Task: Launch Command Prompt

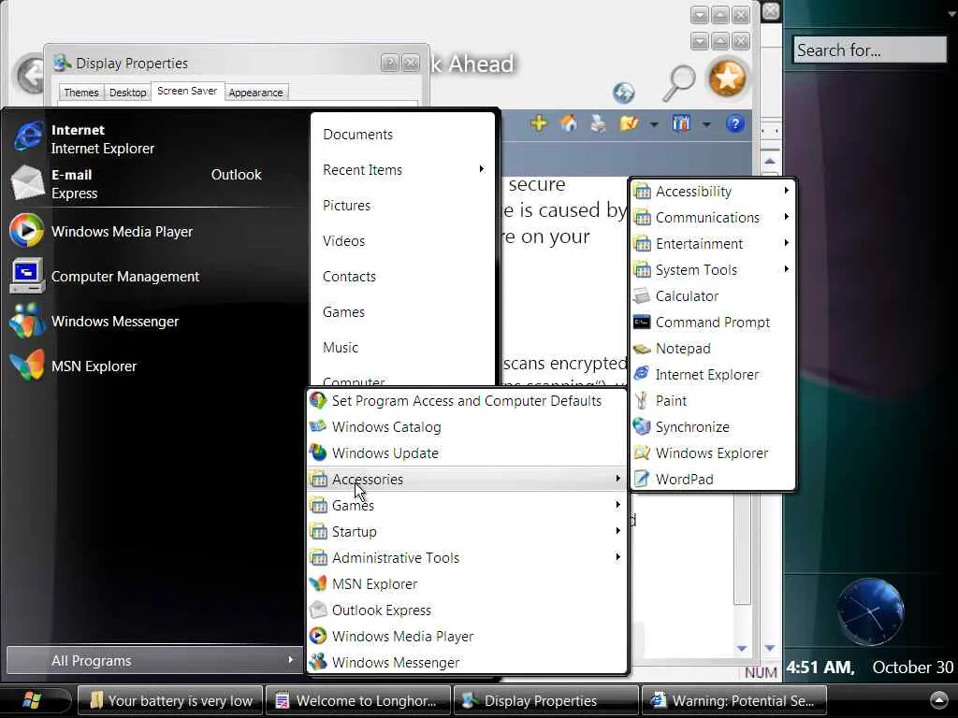Action: [712, 323]
